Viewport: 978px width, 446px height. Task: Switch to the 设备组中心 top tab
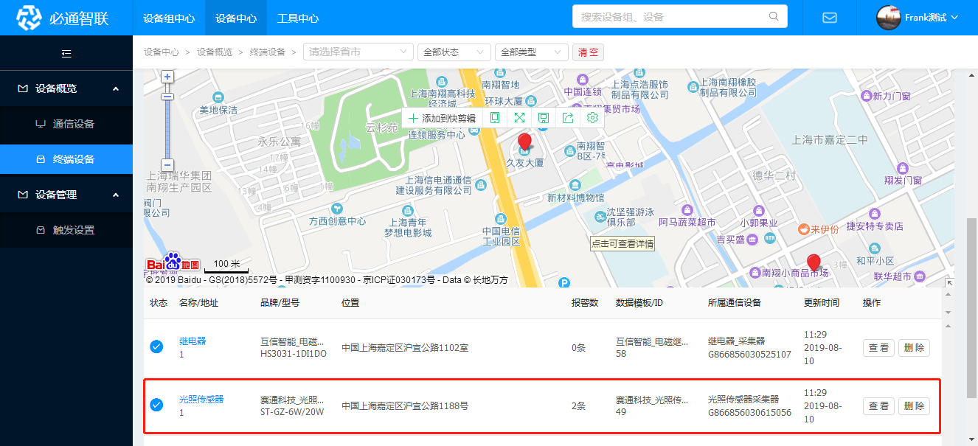169,18
